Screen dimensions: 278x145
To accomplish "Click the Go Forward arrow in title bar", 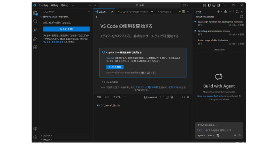I will pyautogui.click(x=95, y=5).
